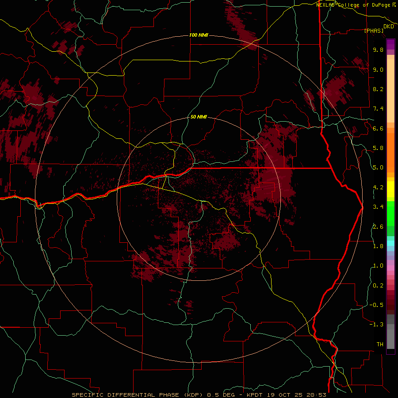Click the 9.8 value on the color scale
Screen dimensions: 398x398
pos(378,50)
